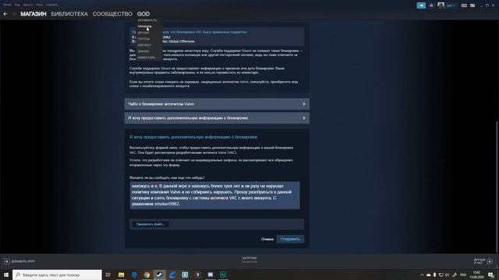
Task: Click the attach file button
Action: [150, 224]
